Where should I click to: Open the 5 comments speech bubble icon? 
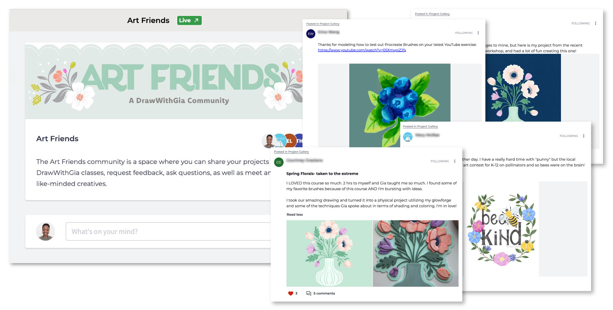pyautogui.click(x=309, y=293)
